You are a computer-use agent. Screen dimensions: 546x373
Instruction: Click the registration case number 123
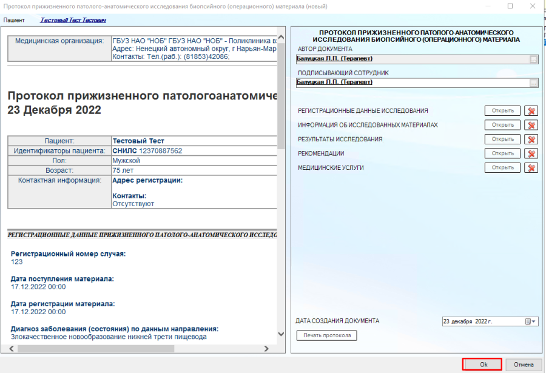click(x=17, y=262)
